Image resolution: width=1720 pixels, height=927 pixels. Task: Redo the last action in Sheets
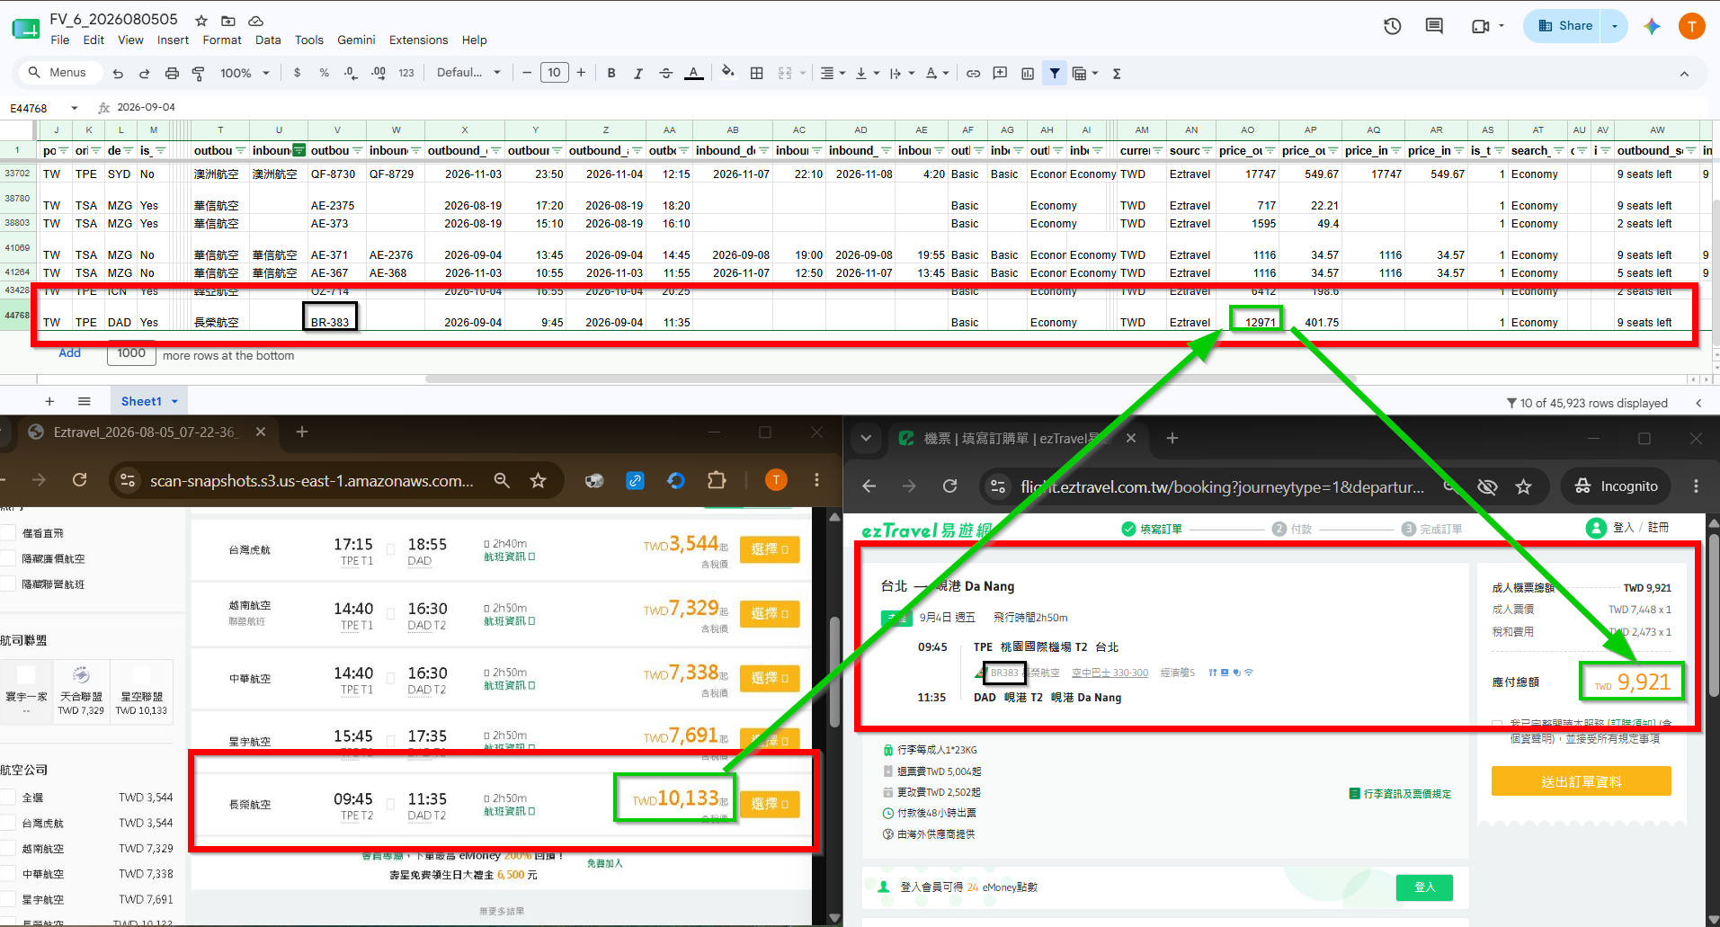(144, 74)
